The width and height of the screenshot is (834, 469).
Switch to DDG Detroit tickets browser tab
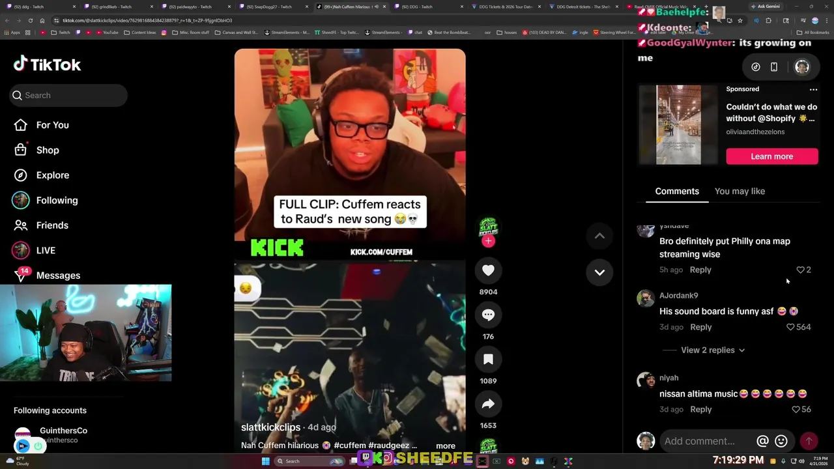click(x=584, y=7)
